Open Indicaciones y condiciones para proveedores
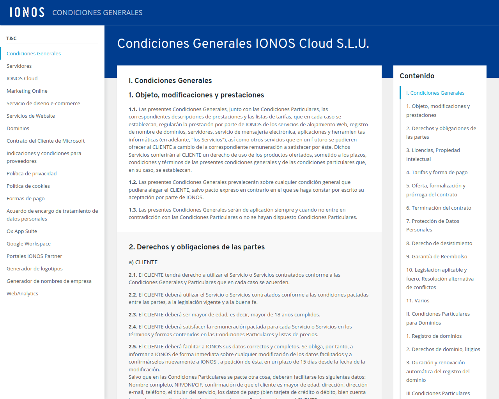Screen dimensions: 499x399 click(x=44, y=157)
